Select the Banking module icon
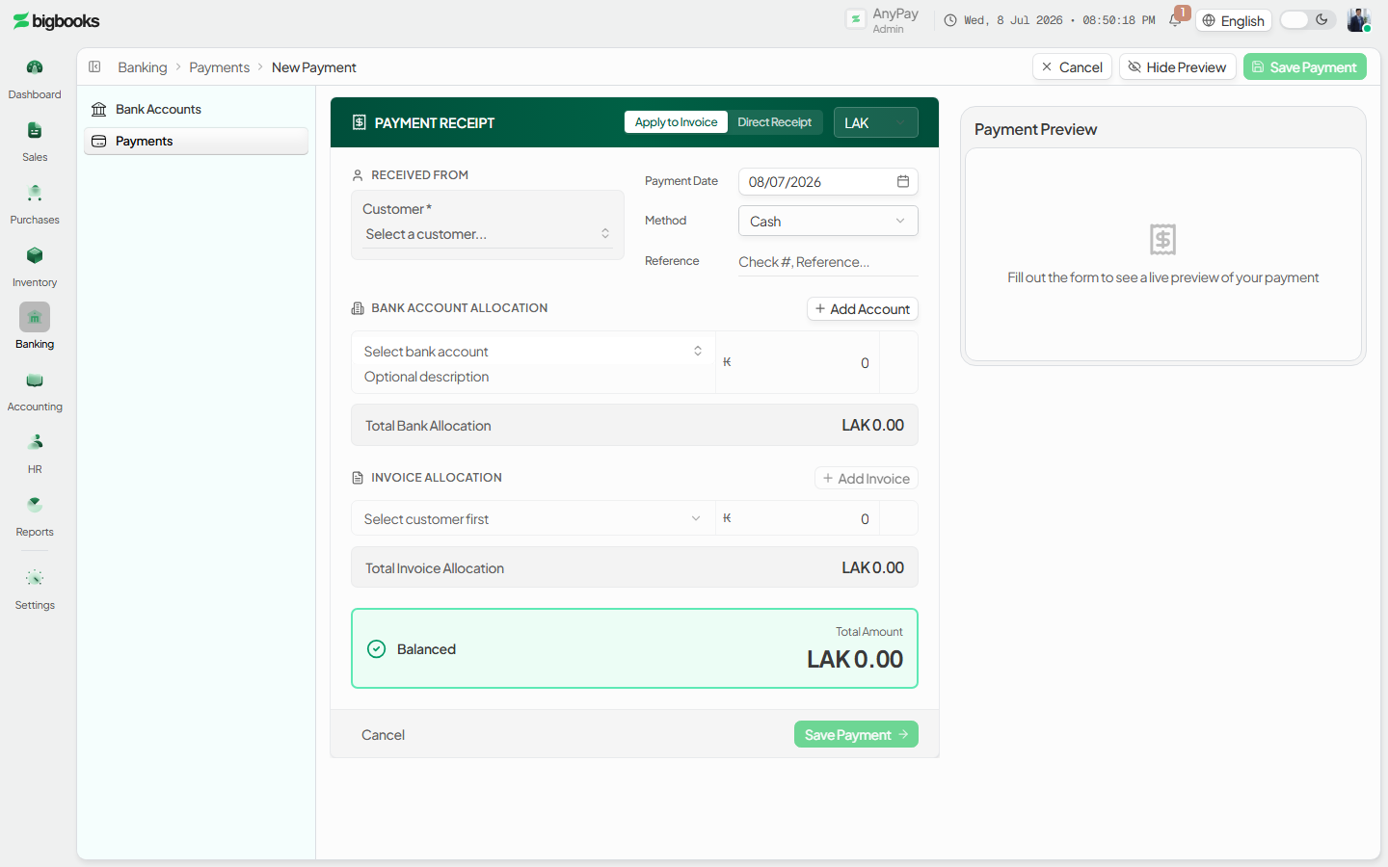The width and height of the screenshot is (1388, 867). pos(35,317)
